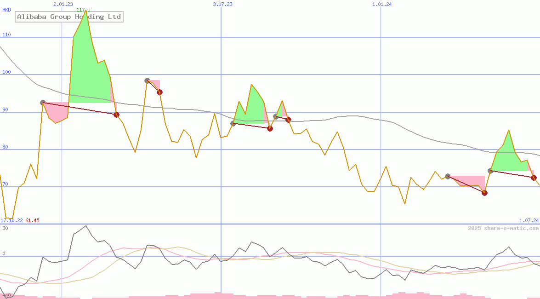Screen dimensions: 540x299
Task: Click gray marker starting the last trade line
Action: [490, 171]
